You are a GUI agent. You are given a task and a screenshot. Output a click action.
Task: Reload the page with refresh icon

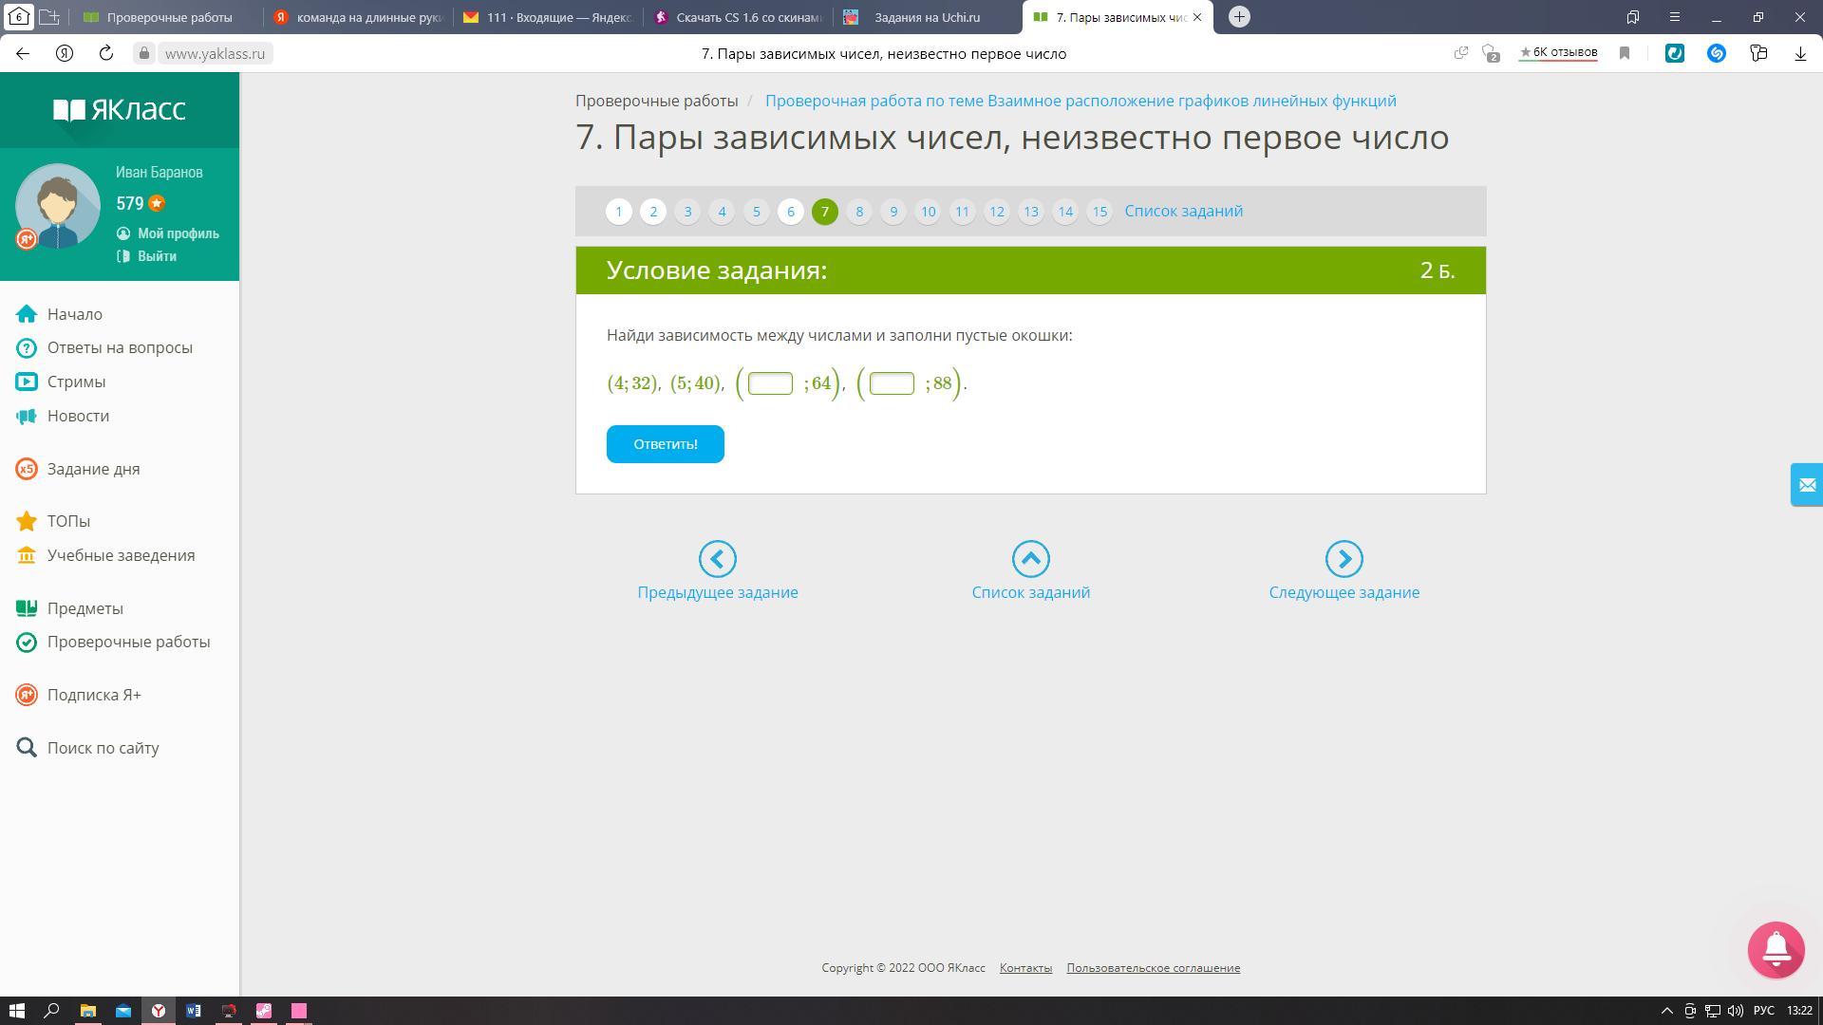tap(106, 53)
